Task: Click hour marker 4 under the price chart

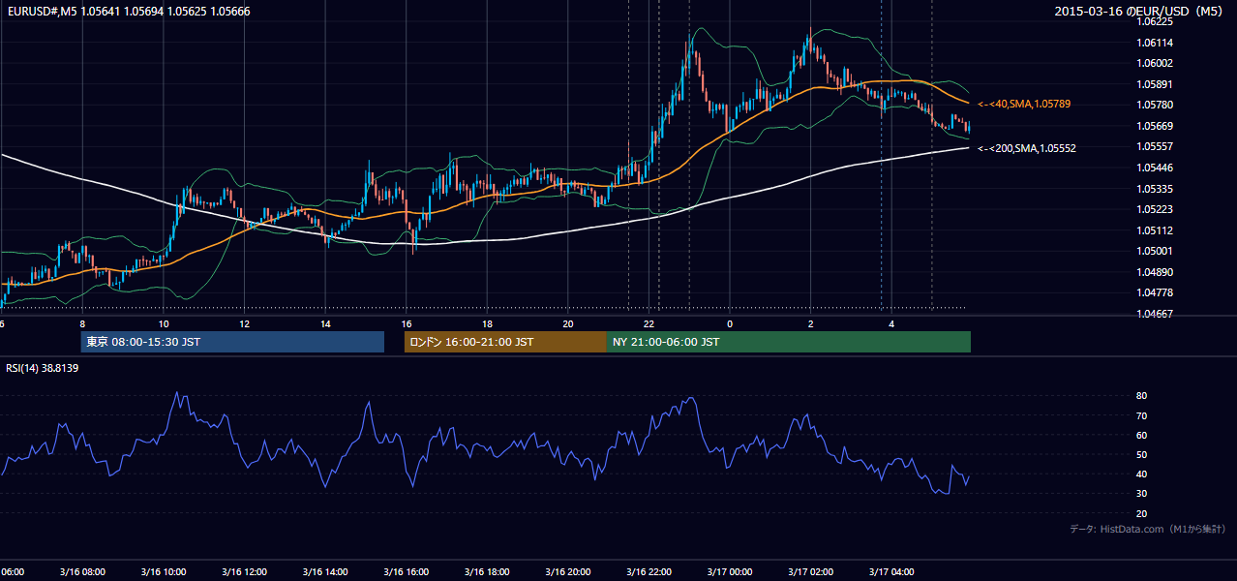Action: pos(891,323)
